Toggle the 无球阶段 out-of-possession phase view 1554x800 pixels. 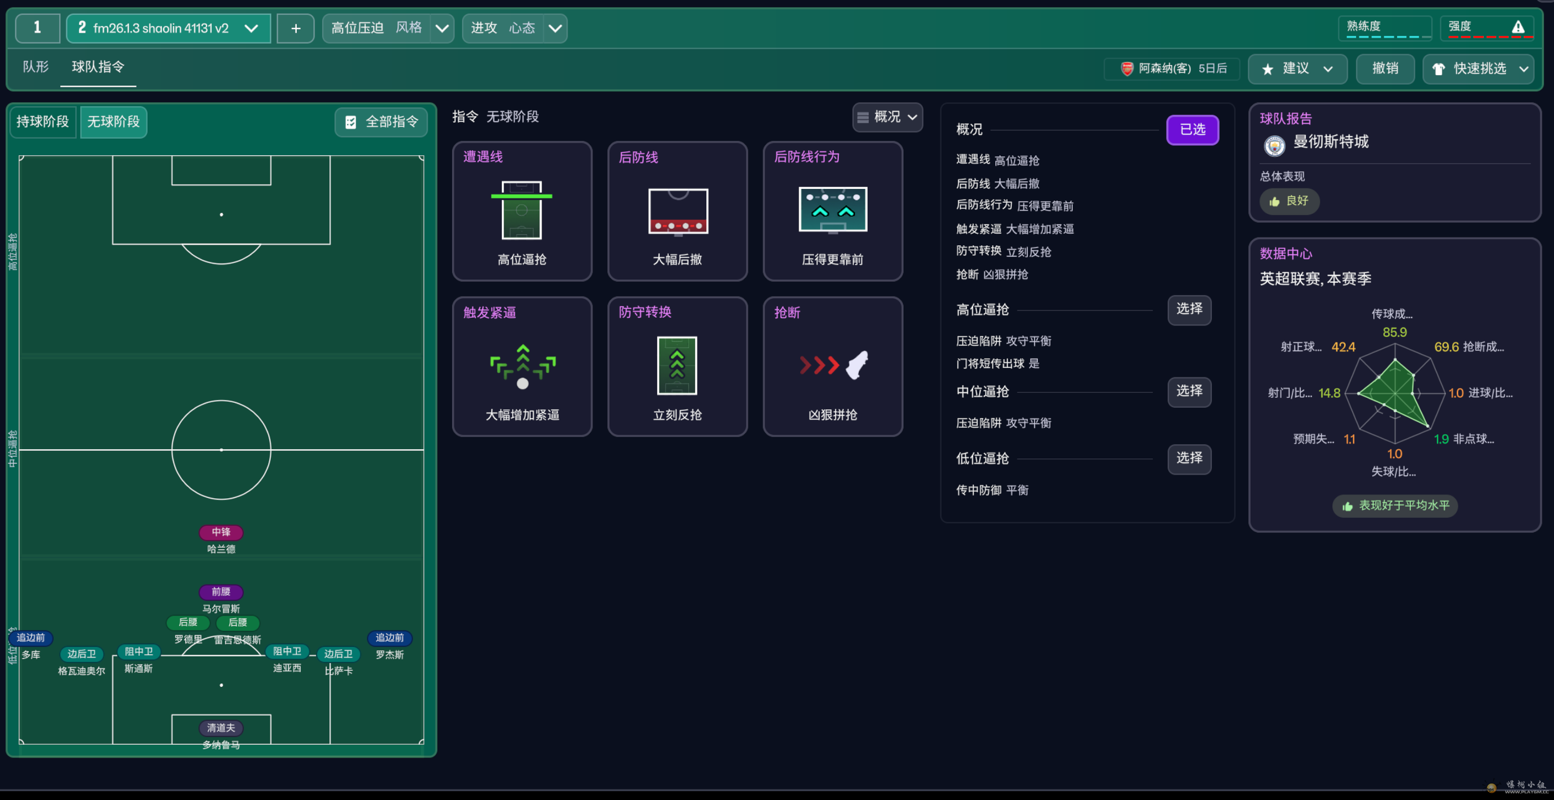pyautogui.click(x=113, y=122)
